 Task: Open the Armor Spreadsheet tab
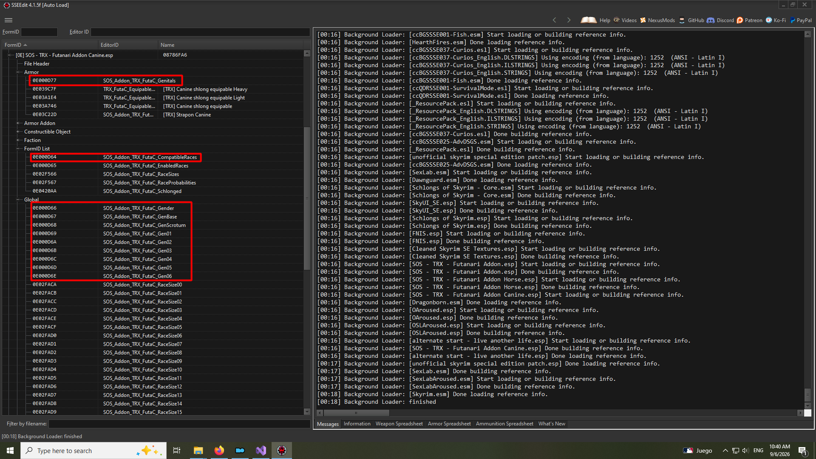pos(449,424)
